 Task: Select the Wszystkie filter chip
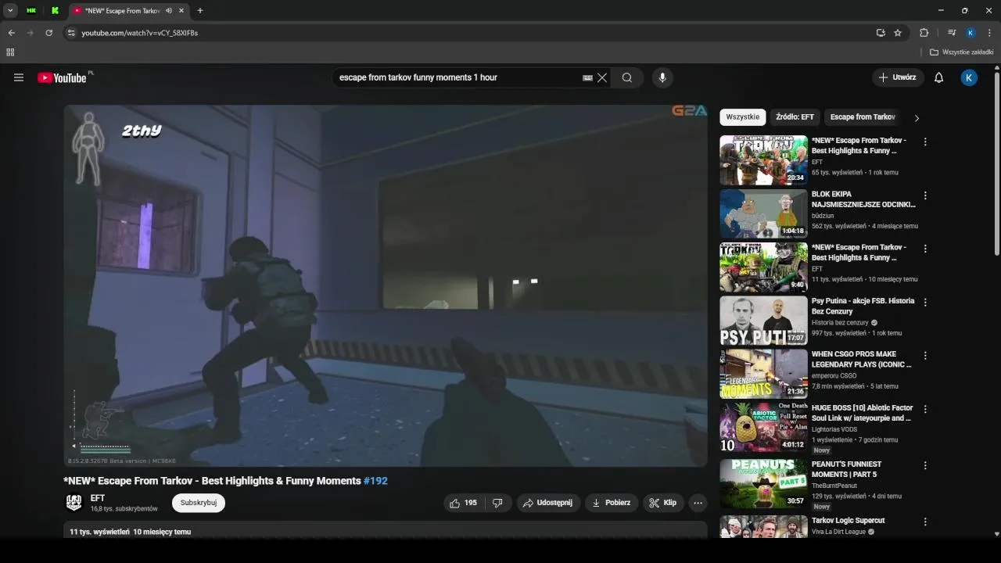(743, 117)
